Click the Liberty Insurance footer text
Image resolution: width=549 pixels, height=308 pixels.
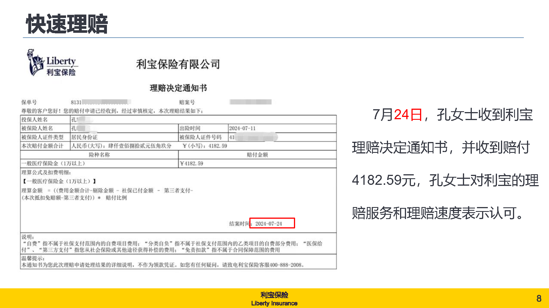click(x=274, y=303)
